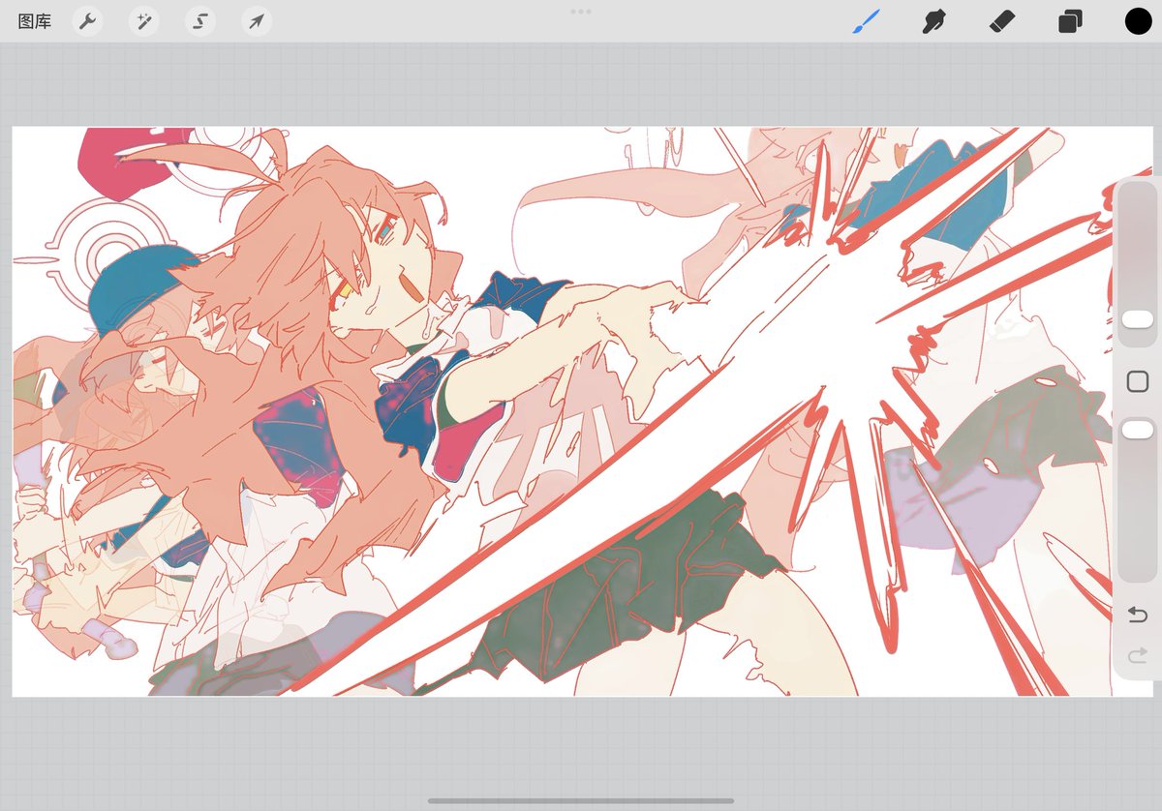Image resolution: width=1162 pixels, height=811 pixels.
Task: Open the Adjustments magic wand menu
Action: (x=143, y=21)
